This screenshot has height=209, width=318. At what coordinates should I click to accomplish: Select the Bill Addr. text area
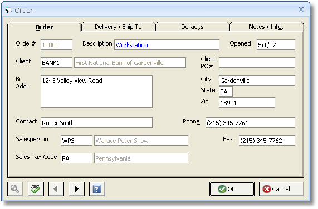tap(96, 92)
